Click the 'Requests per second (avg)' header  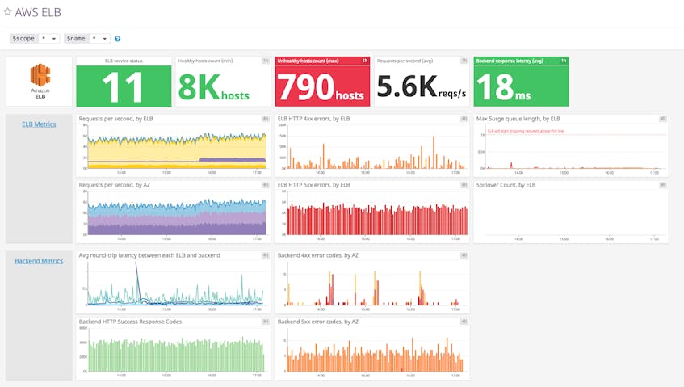pos(405,61)
